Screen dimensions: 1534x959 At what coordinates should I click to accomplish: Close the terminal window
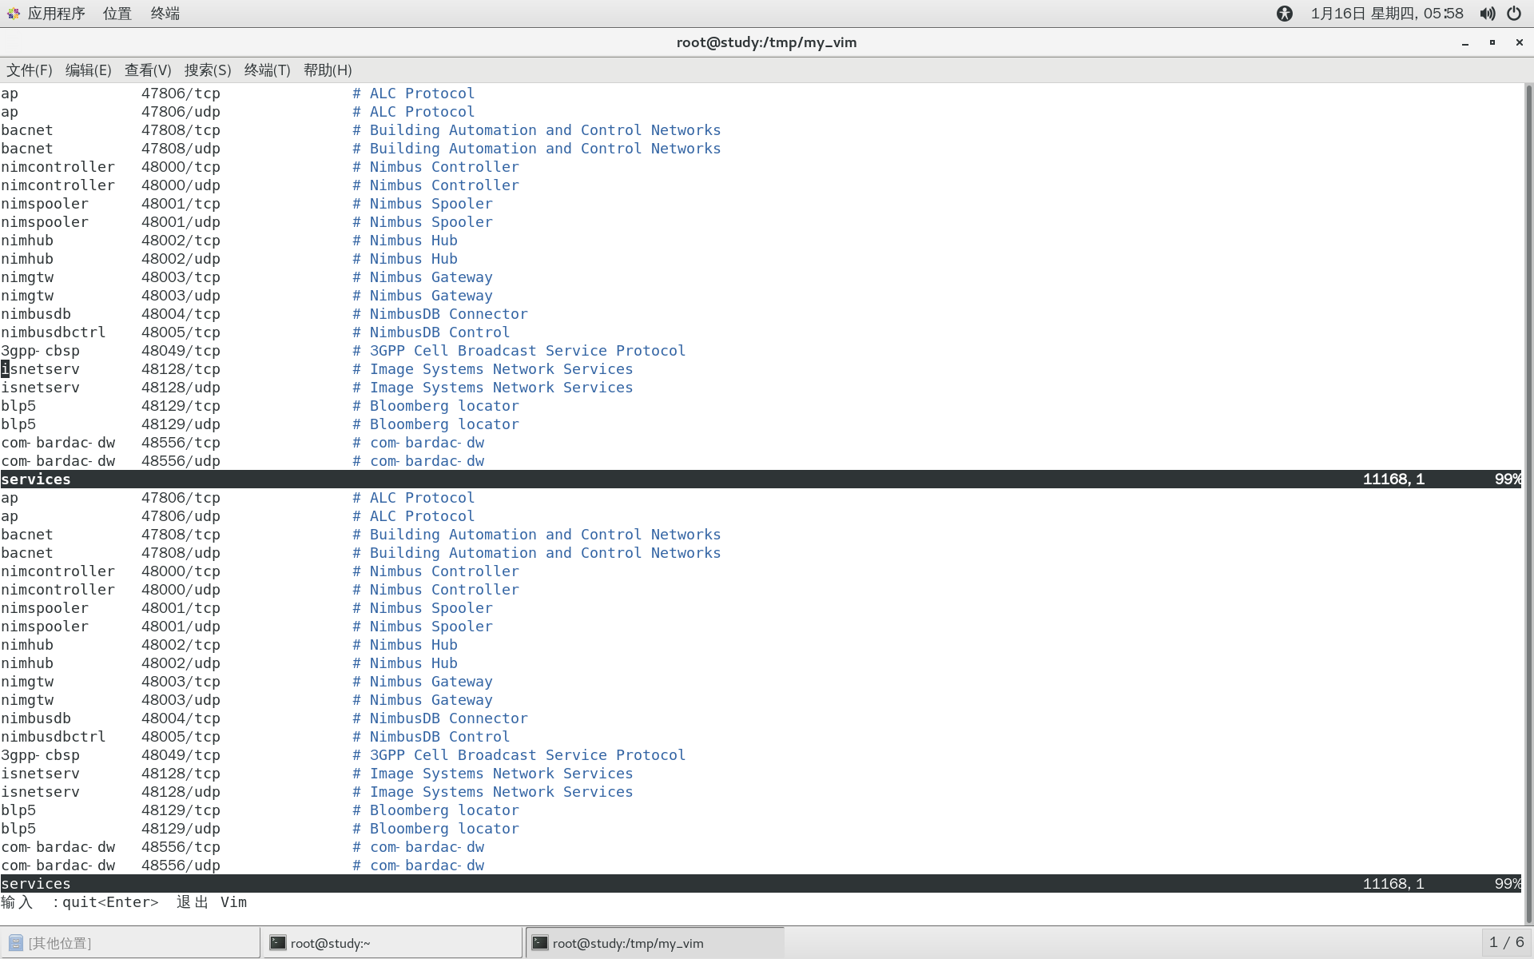[1519, 42]
